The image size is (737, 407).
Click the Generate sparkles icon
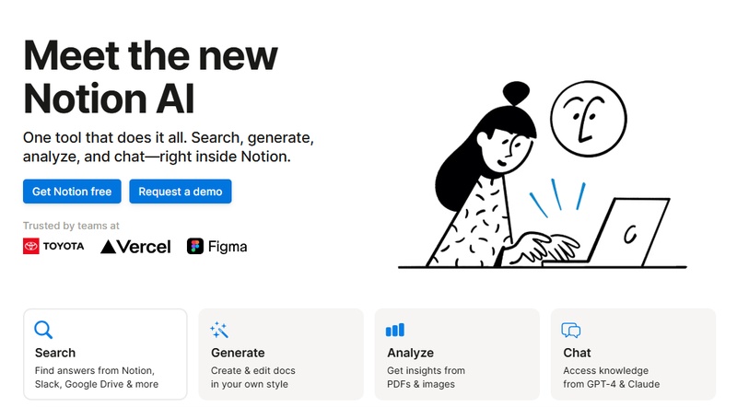pos(219,330)
